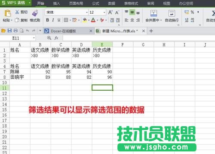The height and width of the screenshot is (154, 215).
Task: Click the cell containing 陈琳
Action: coord(20,72)
